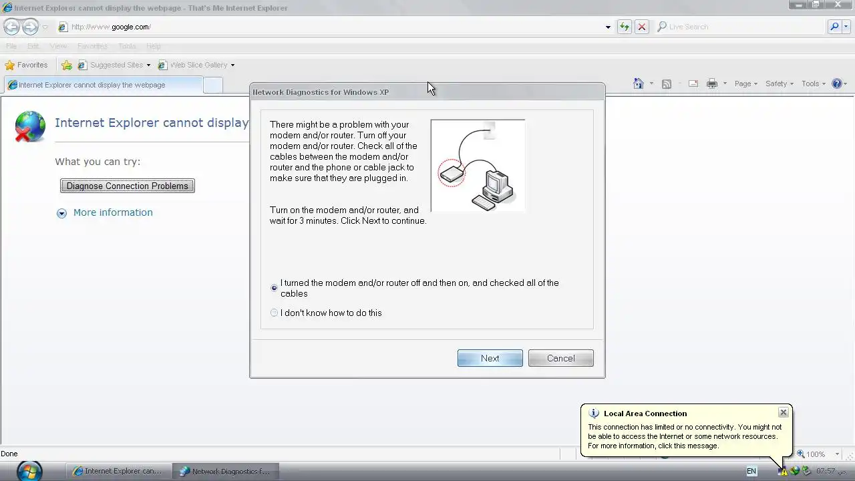Click the RSS Feeds icon
Image resolution: width=855 pixels, height=481 pixels.
pyautogui.click(x=666, y=84)
